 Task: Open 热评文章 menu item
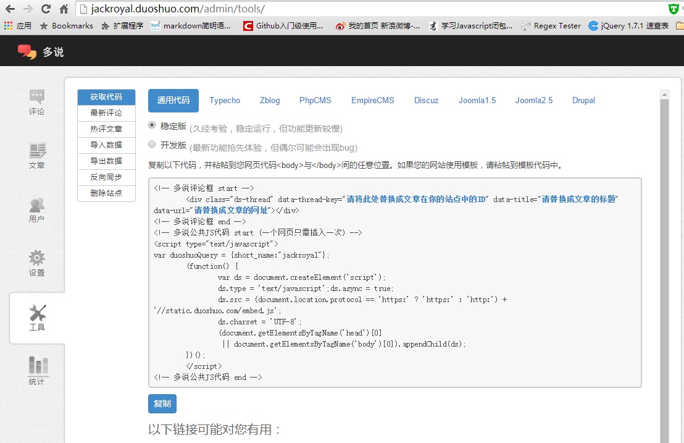[106, 129]
